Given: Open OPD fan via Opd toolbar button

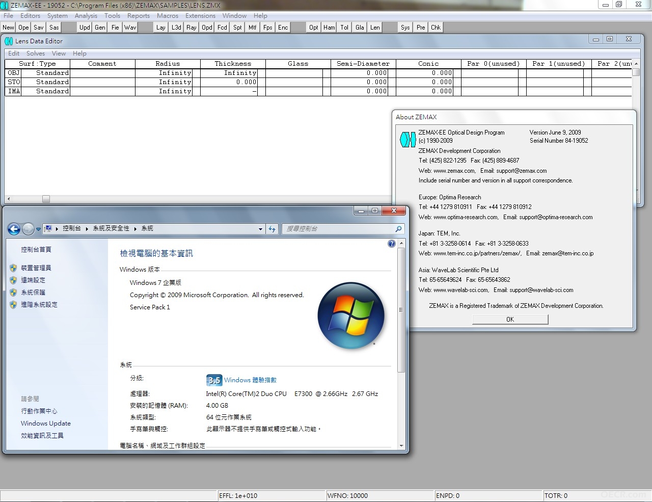Looking at the screenshot, I should click(207, 28).
